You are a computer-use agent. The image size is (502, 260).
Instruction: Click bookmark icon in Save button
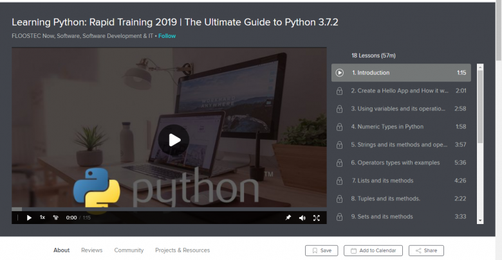[315, 251]
